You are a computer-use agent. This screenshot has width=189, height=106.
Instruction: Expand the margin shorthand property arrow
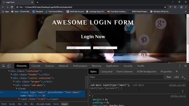[x=104, y=100]
